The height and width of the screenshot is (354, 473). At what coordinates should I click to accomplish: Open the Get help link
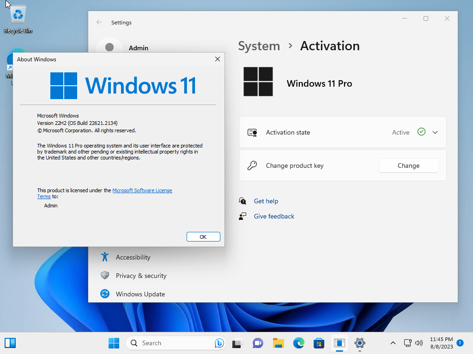point(266,201)
